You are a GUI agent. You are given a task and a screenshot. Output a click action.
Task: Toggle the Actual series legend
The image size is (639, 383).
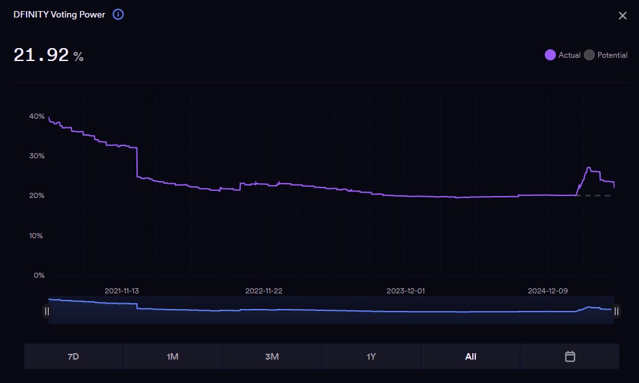point(562,55)
